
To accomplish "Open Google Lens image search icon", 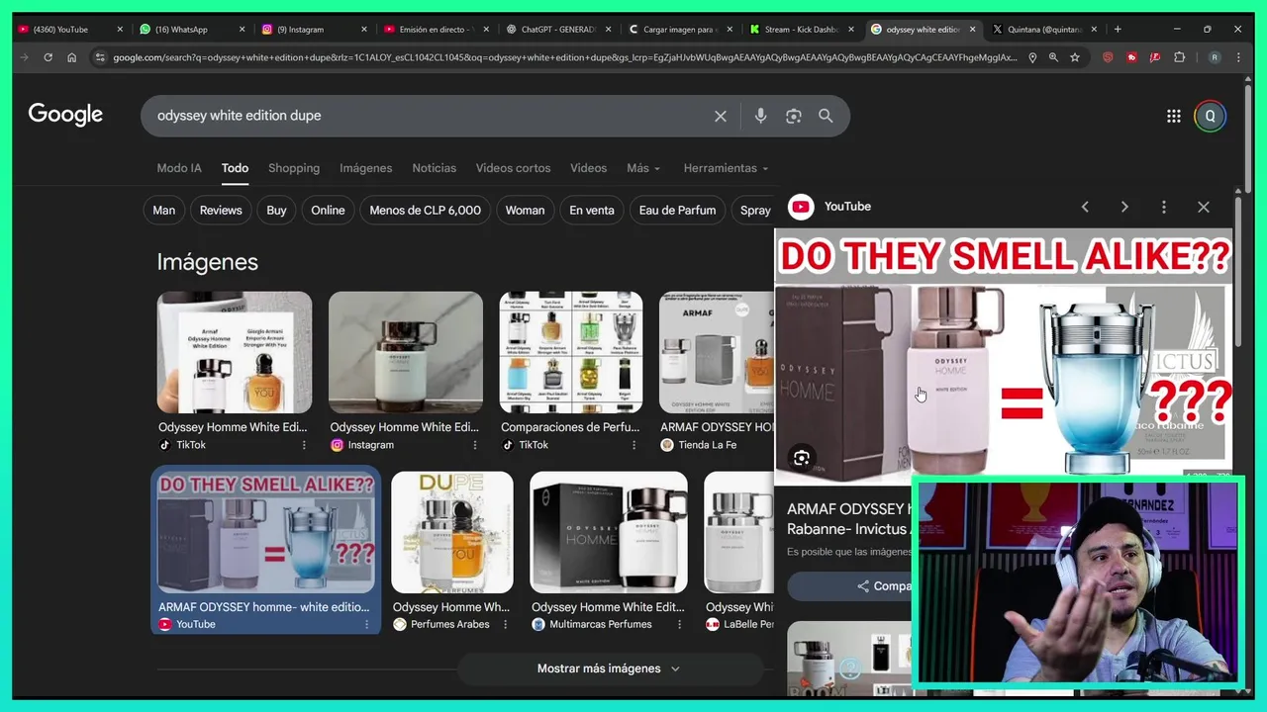I will click(793, 116).
